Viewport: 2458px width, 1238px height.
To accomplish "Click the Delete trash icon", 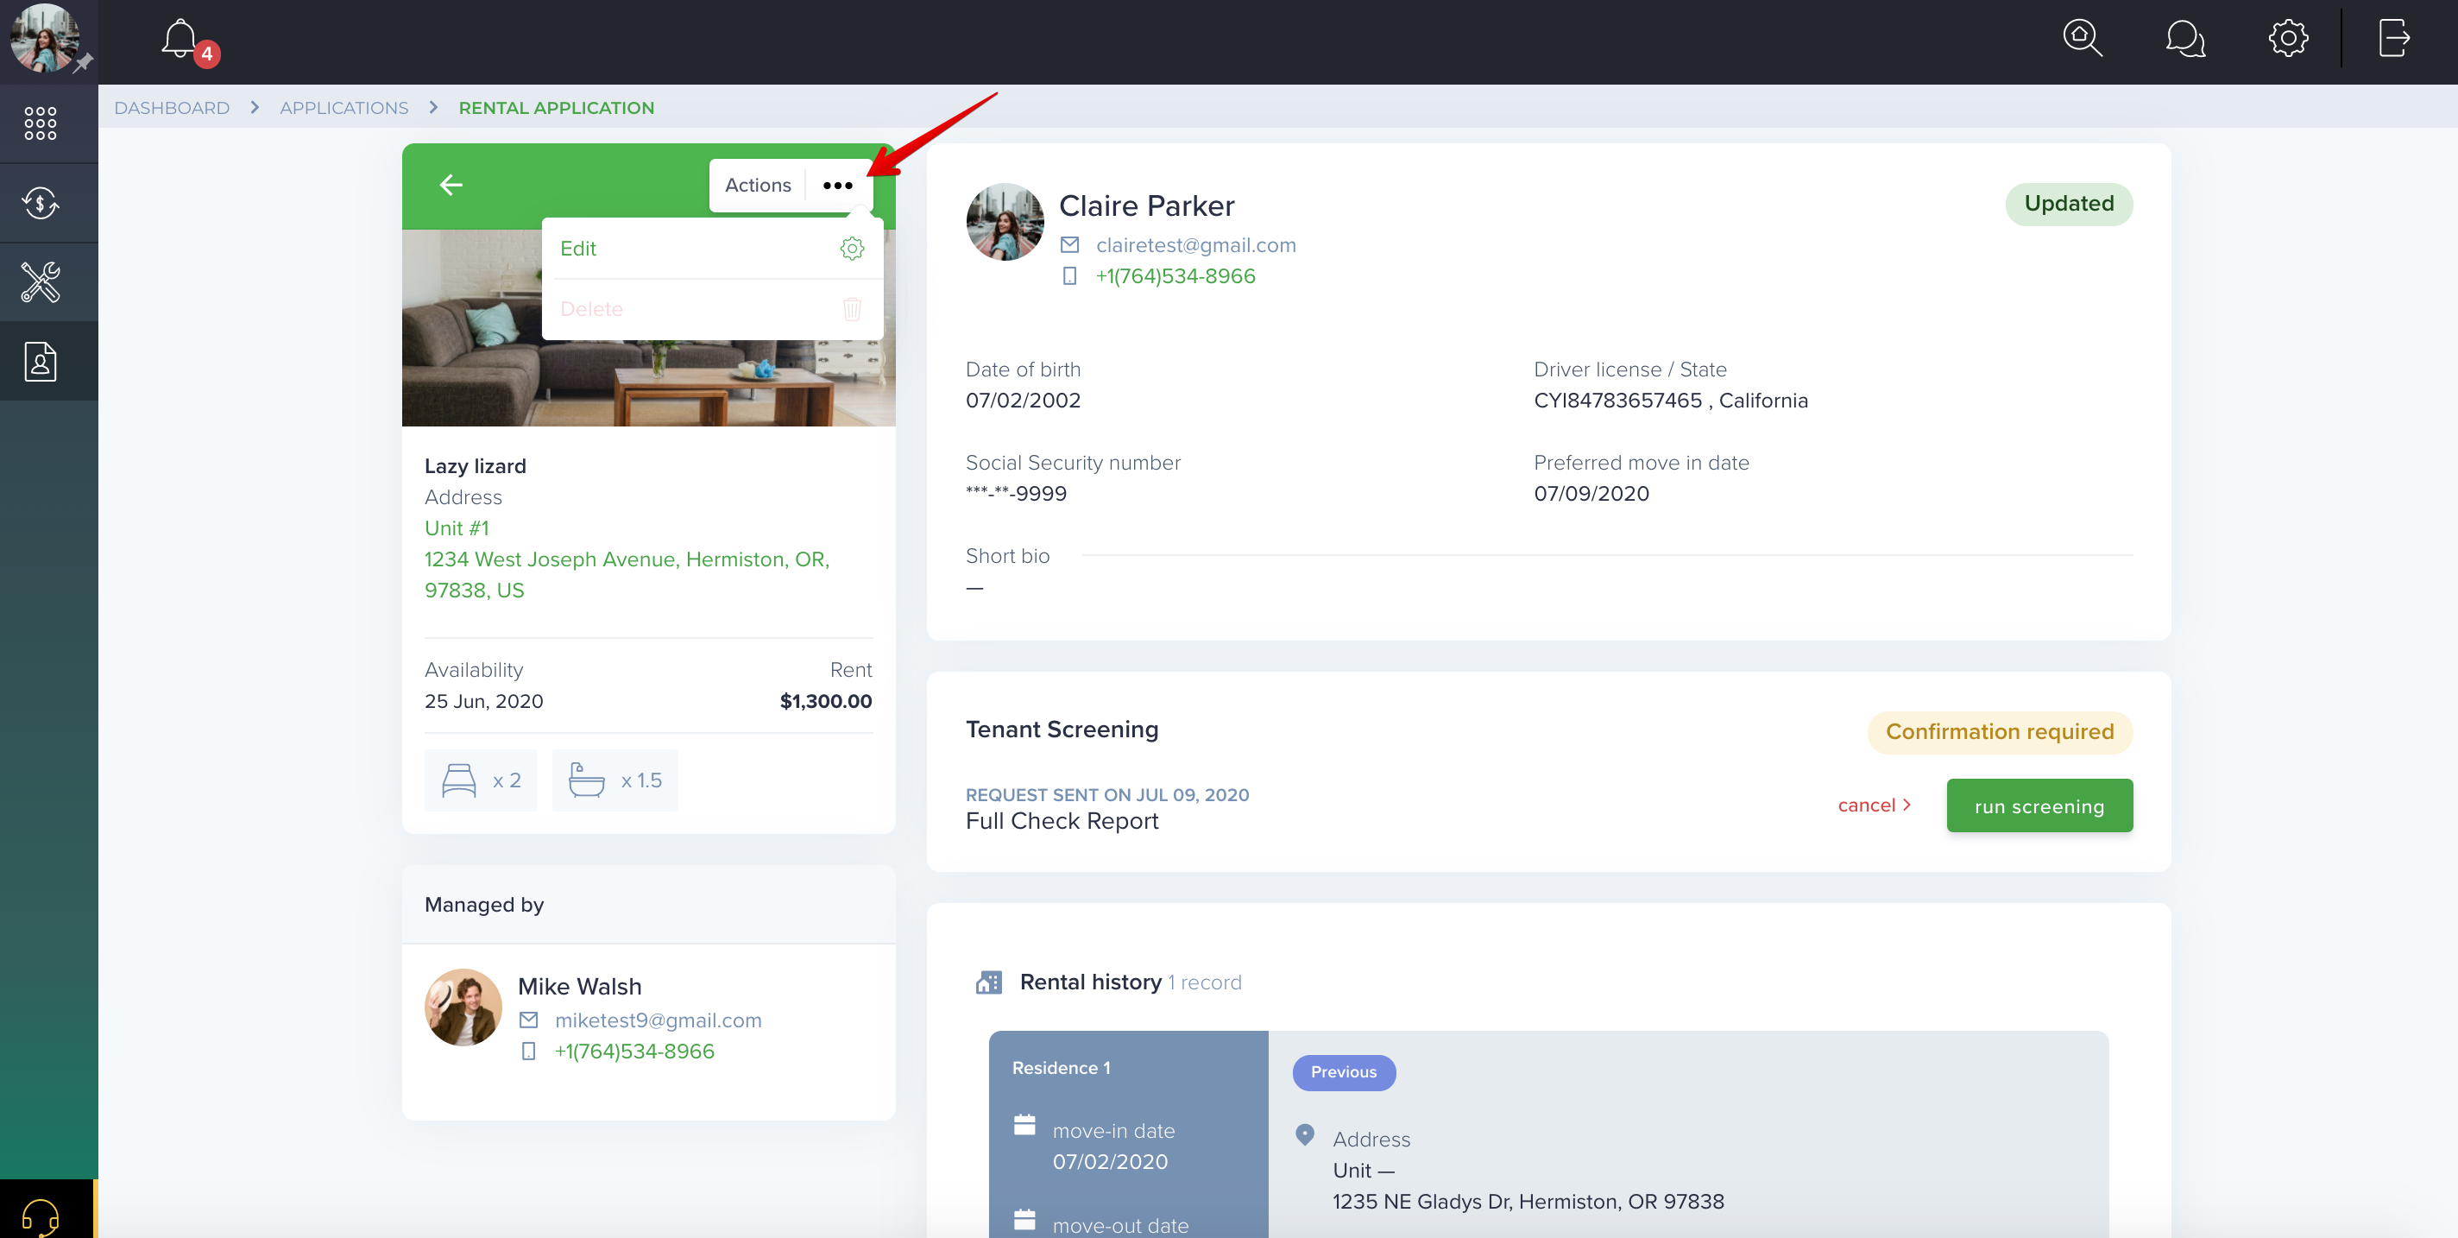I will point(852,309).
